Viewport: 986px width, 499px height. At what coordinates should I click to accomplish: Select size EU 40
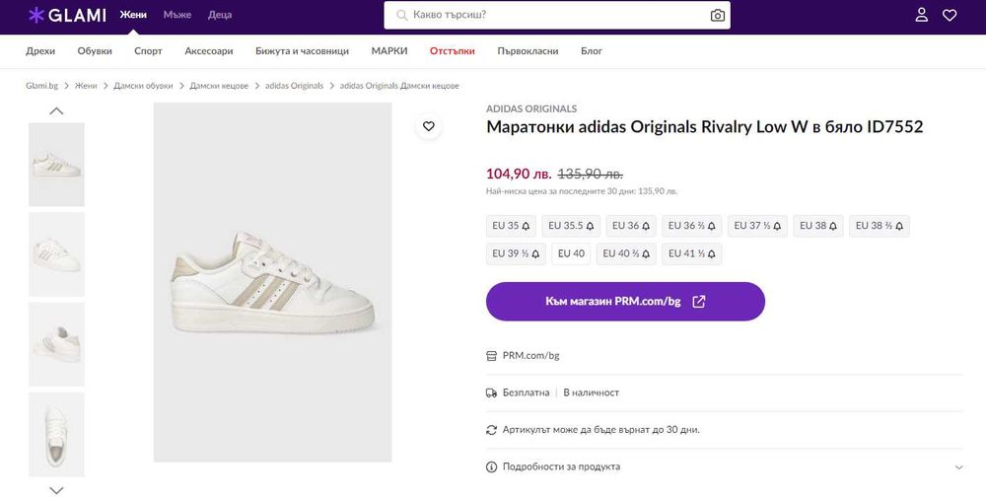(x=571, y=253)
